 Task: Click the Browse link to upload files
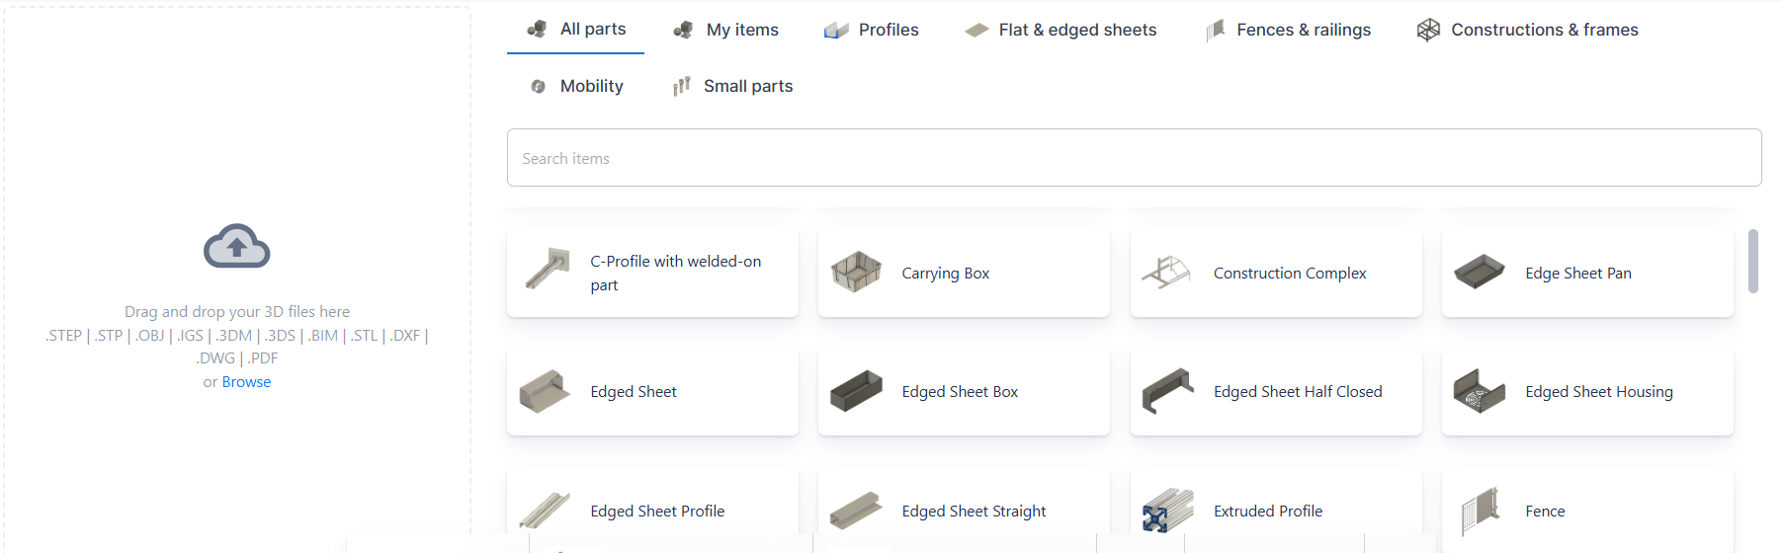[x=246, y=382]
